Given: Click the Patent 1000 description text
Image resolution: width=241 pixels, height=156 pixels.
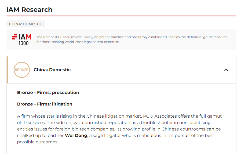Looking at the screenshot, I should [132, 39].
